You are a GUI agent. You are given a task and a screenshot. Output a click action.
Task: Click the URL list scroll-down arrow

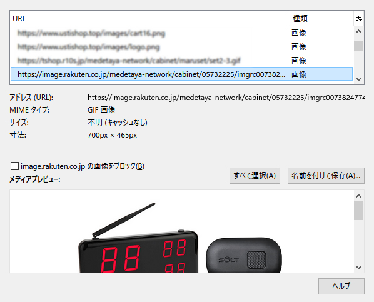point(358,79)
